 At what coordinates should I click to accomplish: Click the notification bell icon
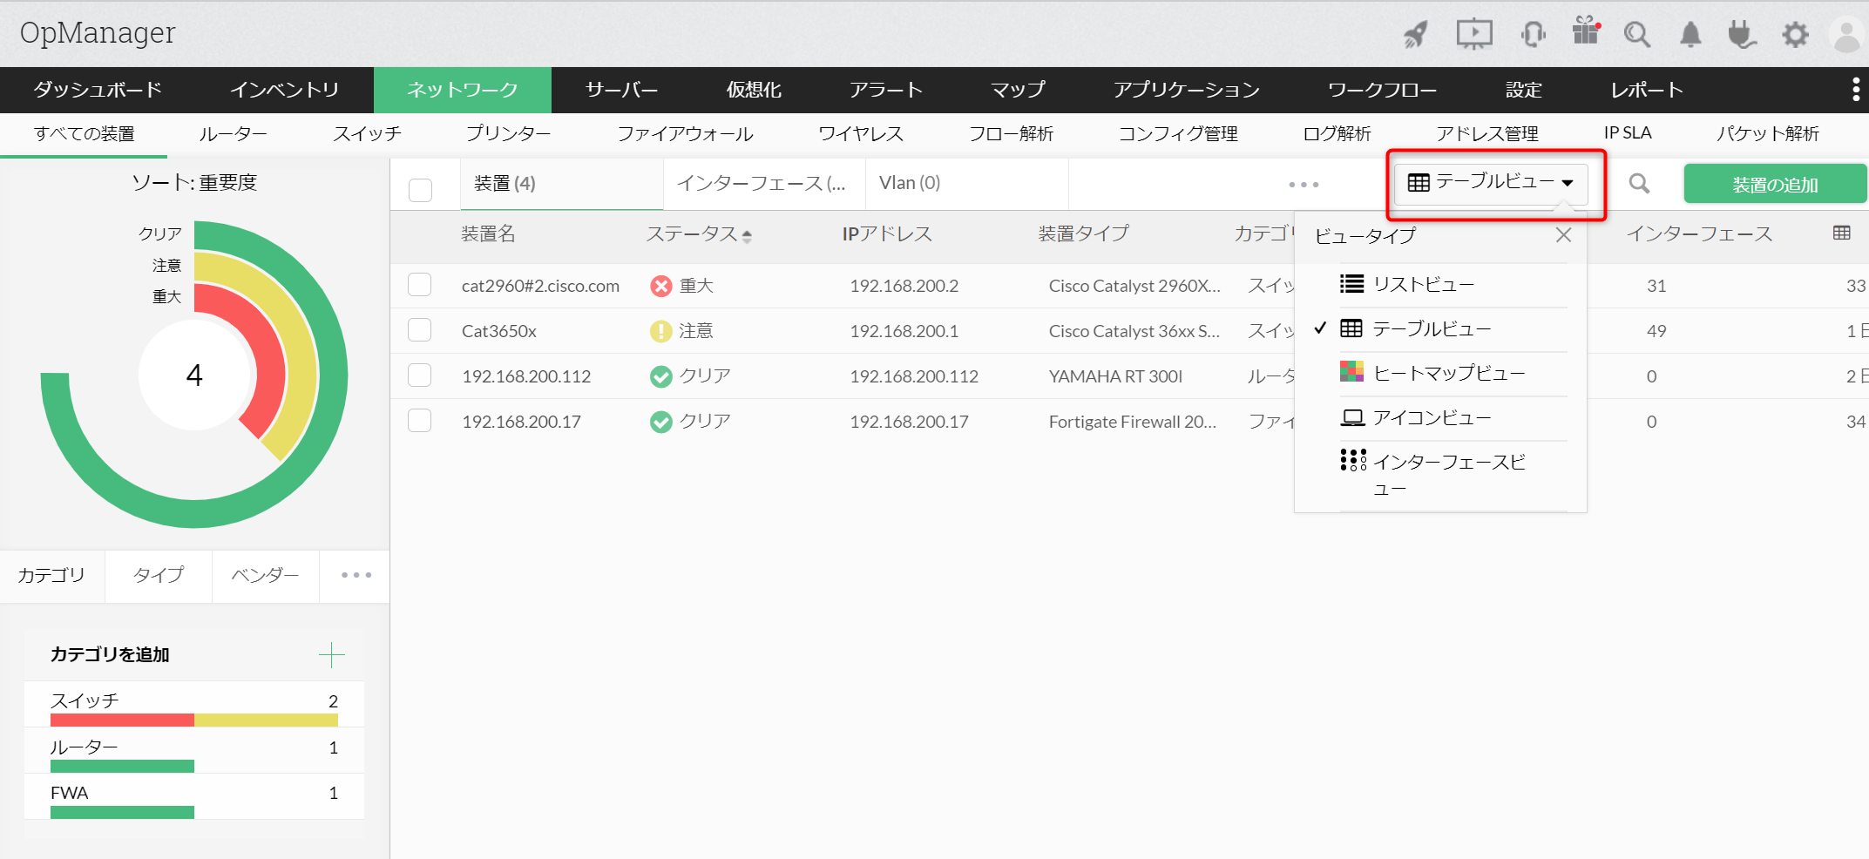coord(1690,33)
